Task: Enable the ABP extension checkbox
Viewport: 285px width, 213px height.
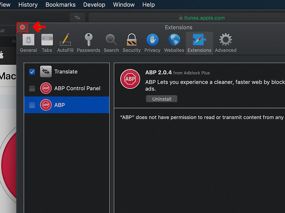Action: tap(32, 105)
